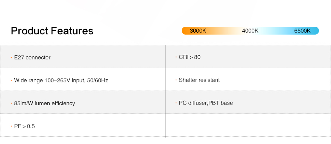331x144 pixels.
Task: Click the empty bottom-right table cell
Action: click(248, 125)
